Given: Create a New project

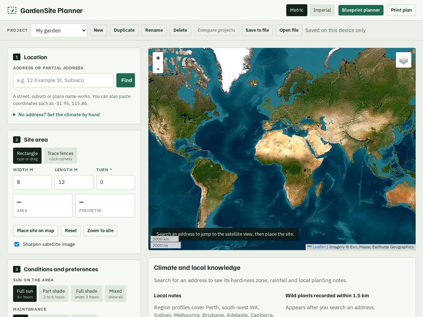Looking at the screenshot, I should click(98, 30).
